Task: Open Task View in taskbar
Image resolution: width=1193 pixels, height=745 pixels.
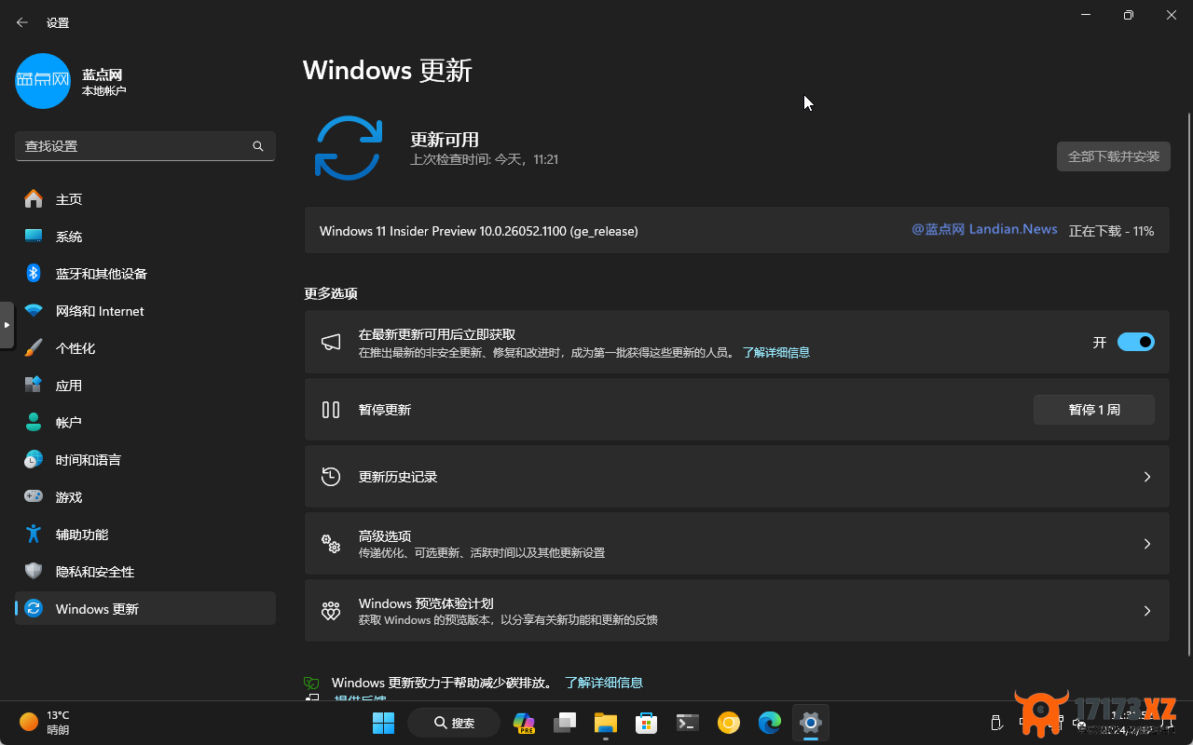Action: click(565, 723)
